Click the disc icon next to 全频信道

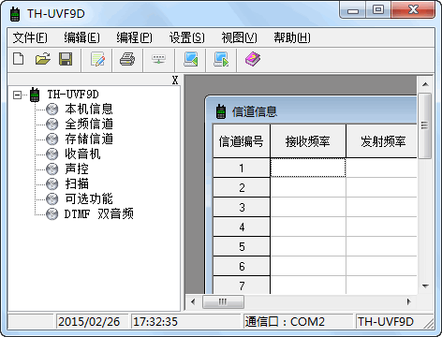point(52,125)
